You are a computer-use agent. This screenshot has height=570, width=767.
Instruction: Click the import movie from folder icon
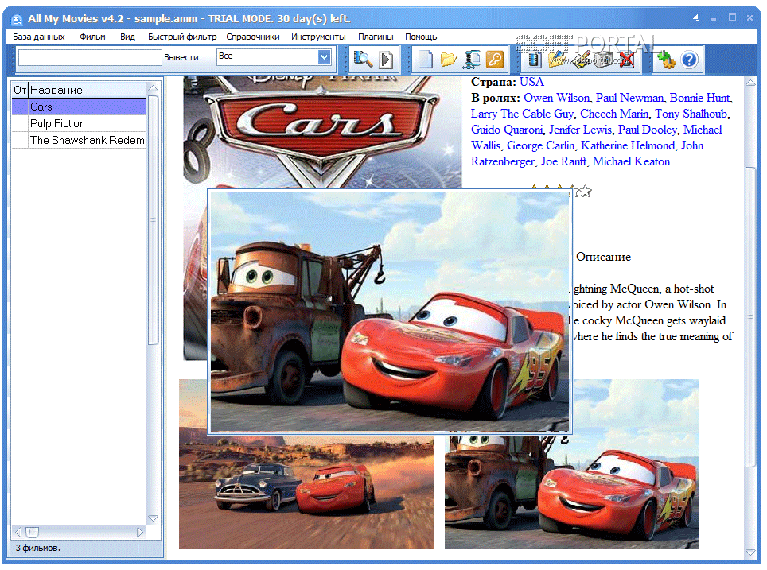click(x=557, y=60)
